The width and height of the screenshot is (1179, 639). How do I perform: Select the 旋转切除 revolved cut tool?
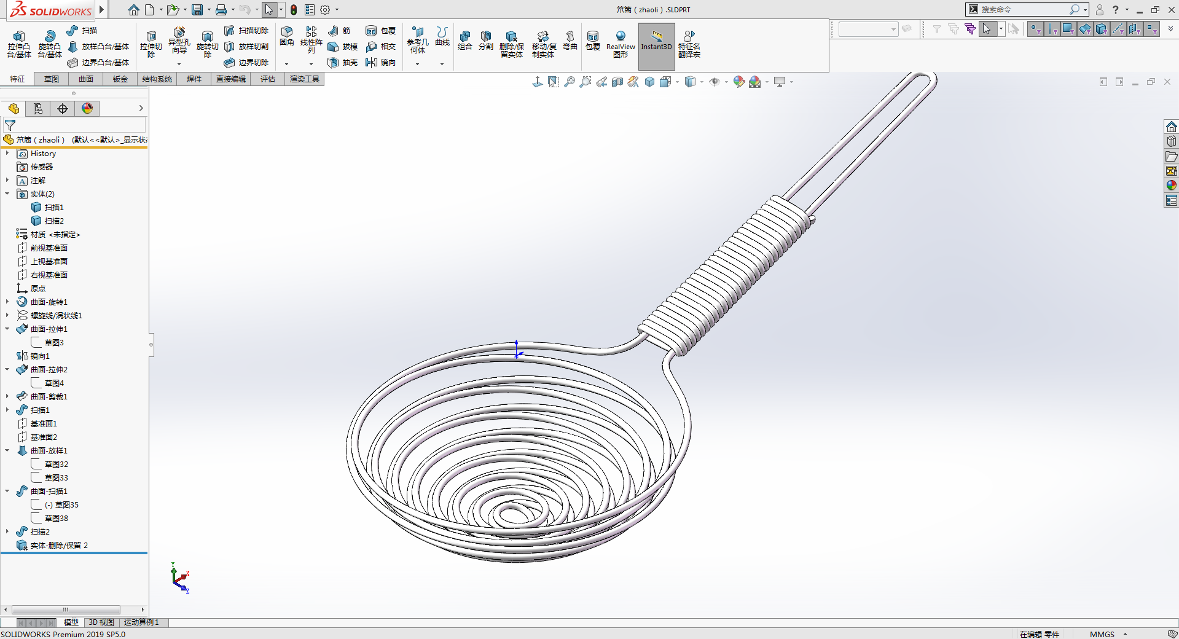207,44
